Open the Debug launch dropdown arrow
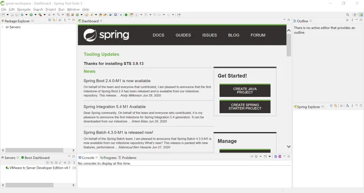364x193 pixels. pos(26,15)
